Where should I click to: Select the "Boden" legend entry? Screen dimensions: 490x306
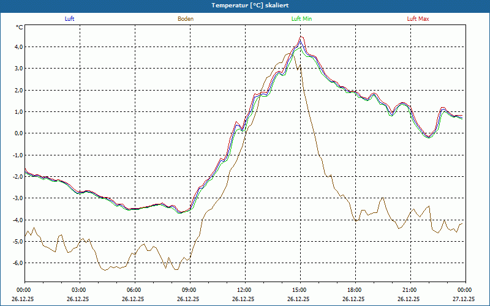click(x=186, y=19)
